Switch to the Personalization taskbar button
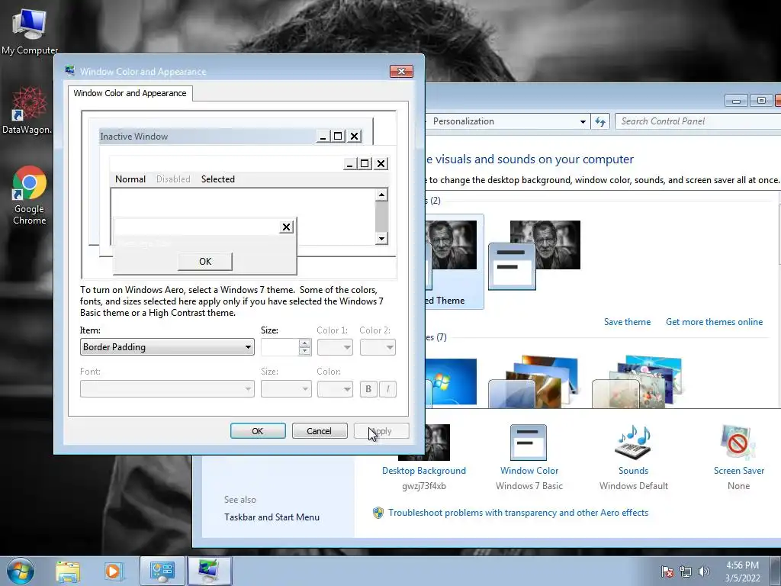Viewport: 781px width, 586px height. [x=209, y=571]
